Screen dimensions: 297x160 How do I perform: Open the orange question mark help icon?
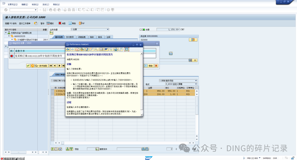point(32,66)
